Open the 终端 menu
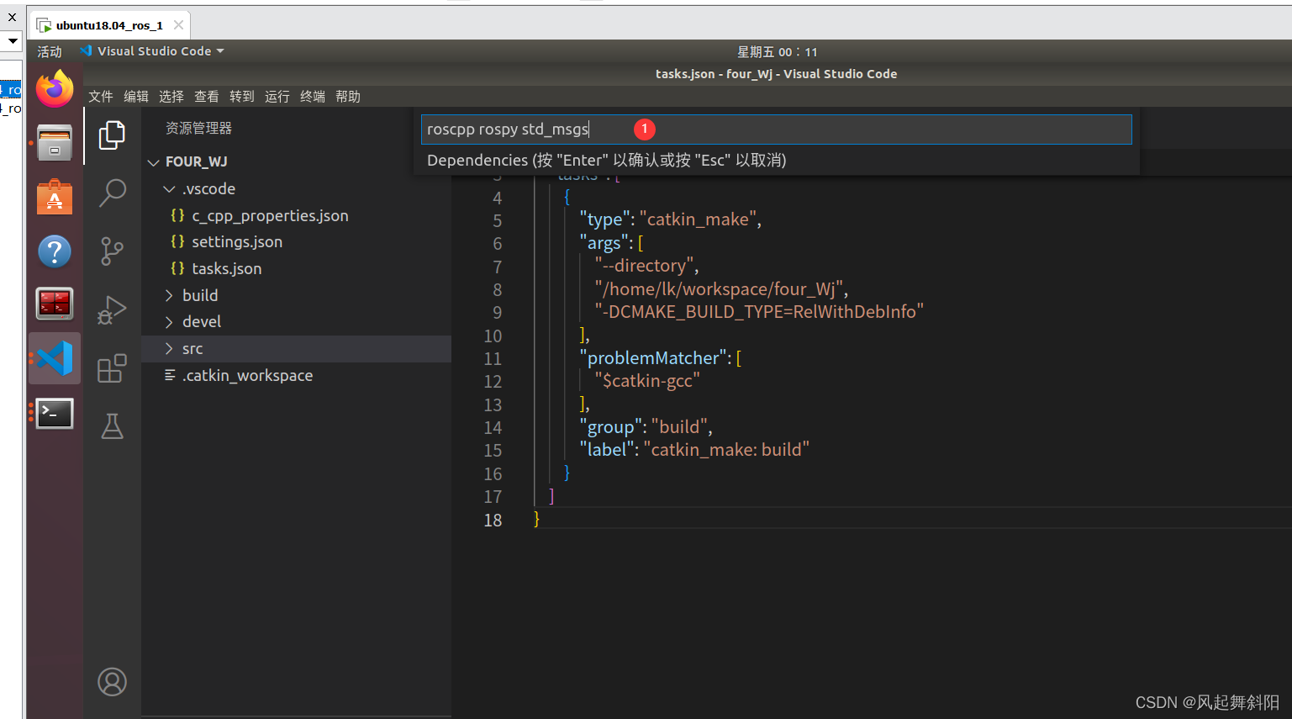 pyautogui.click(x=313, y=97)
